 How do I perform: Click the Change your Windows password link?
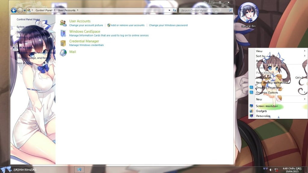coord(168,25)
